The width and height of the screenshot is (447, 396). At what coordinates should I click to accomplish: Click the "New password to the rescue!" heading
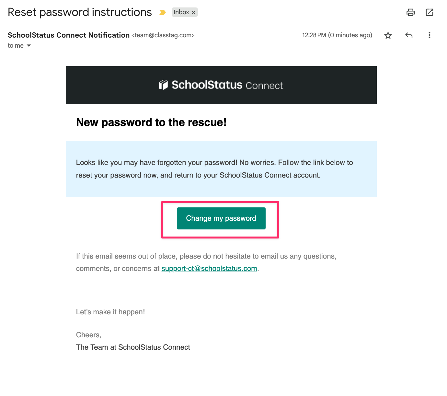[151, 122]
